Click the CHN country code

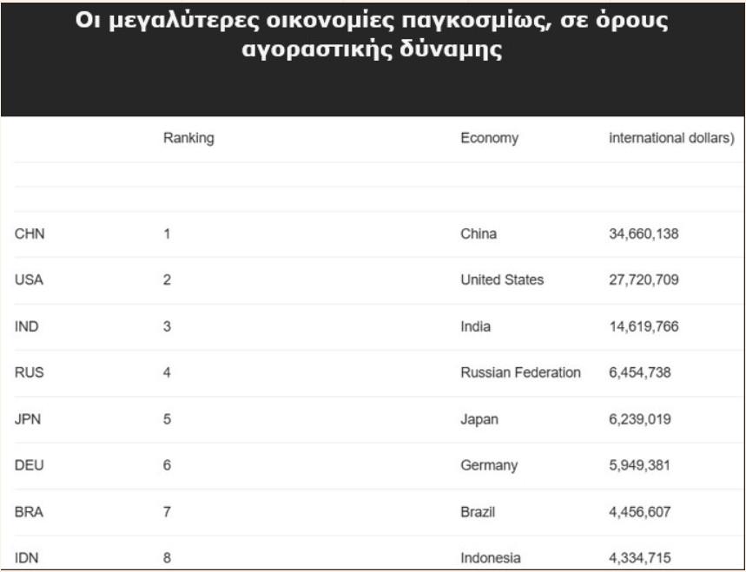(x=30, y=233)
